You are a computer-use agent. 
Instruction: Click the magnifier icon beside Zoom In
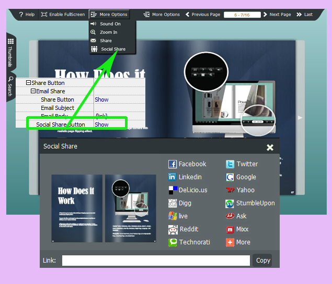point(93,32)
